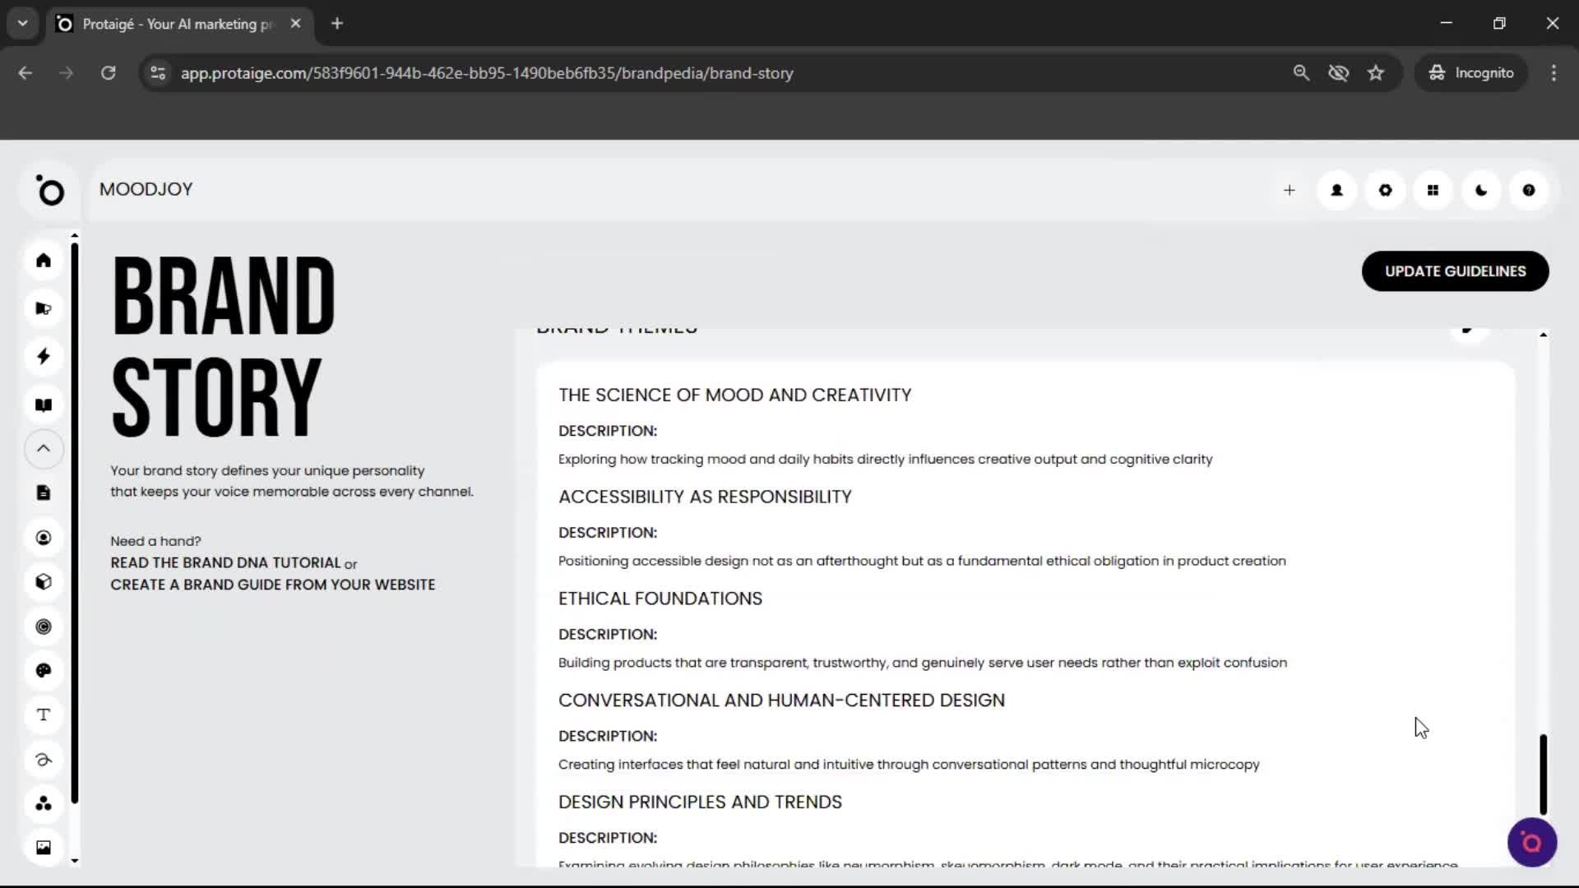Open the Typography T icon in the sidebar
1579x888 pixels.
click(x=44, y=715)
